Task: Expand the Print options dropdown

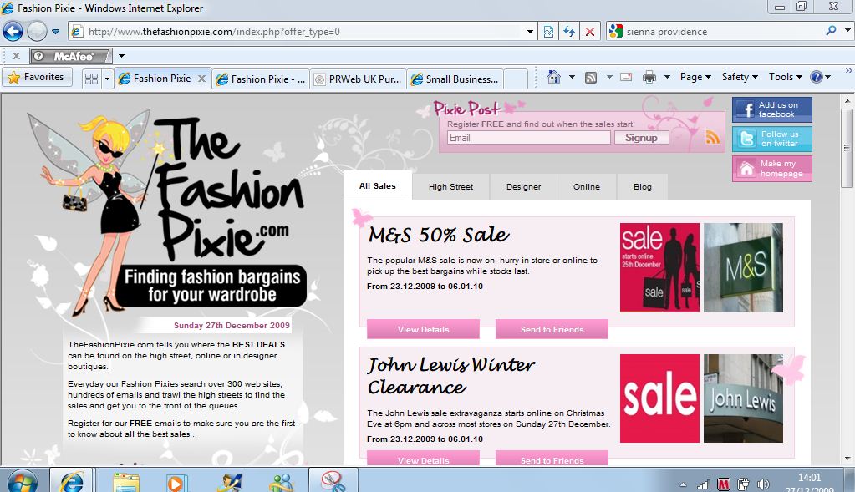Action: 667,77
